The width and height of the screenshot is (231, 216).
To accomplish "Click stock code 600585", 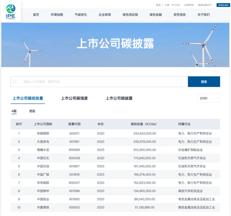I will point(74,150).
